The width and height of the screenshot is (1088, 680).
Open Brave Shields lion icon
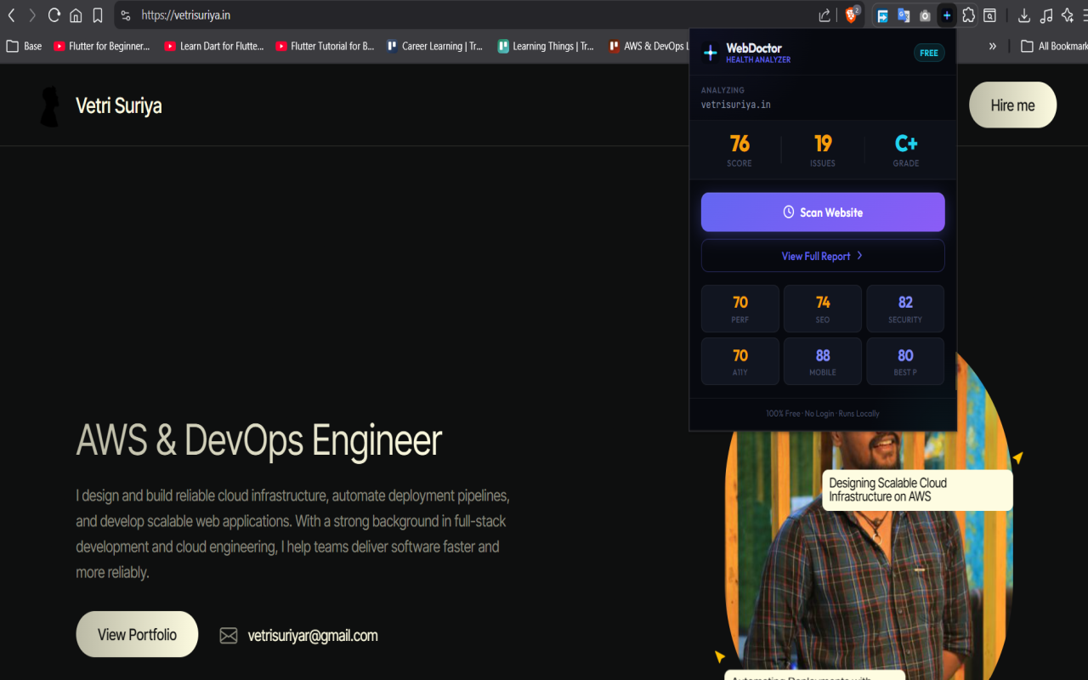pyautogui.click(x=852, y=15)
